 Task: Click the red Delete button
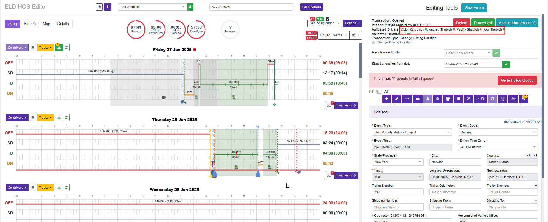click(461, 23)
